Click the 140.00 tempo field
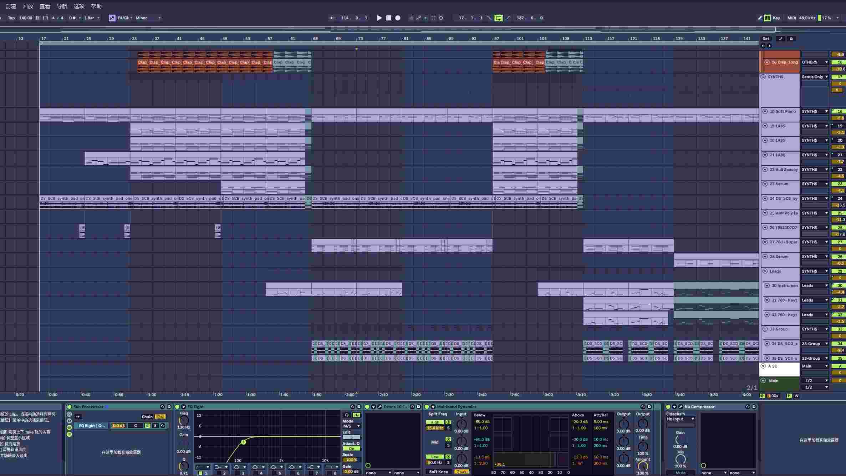Viewport: 846px width, 476px height. (x=25, y=18)
